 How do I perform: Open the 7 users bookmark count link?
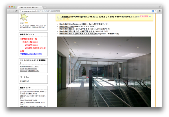coord(144,16)
